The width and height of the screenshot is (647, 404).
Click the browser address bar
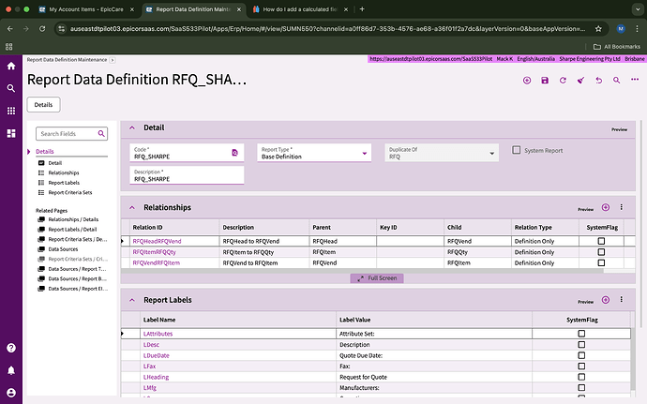(x=327, y=28)
